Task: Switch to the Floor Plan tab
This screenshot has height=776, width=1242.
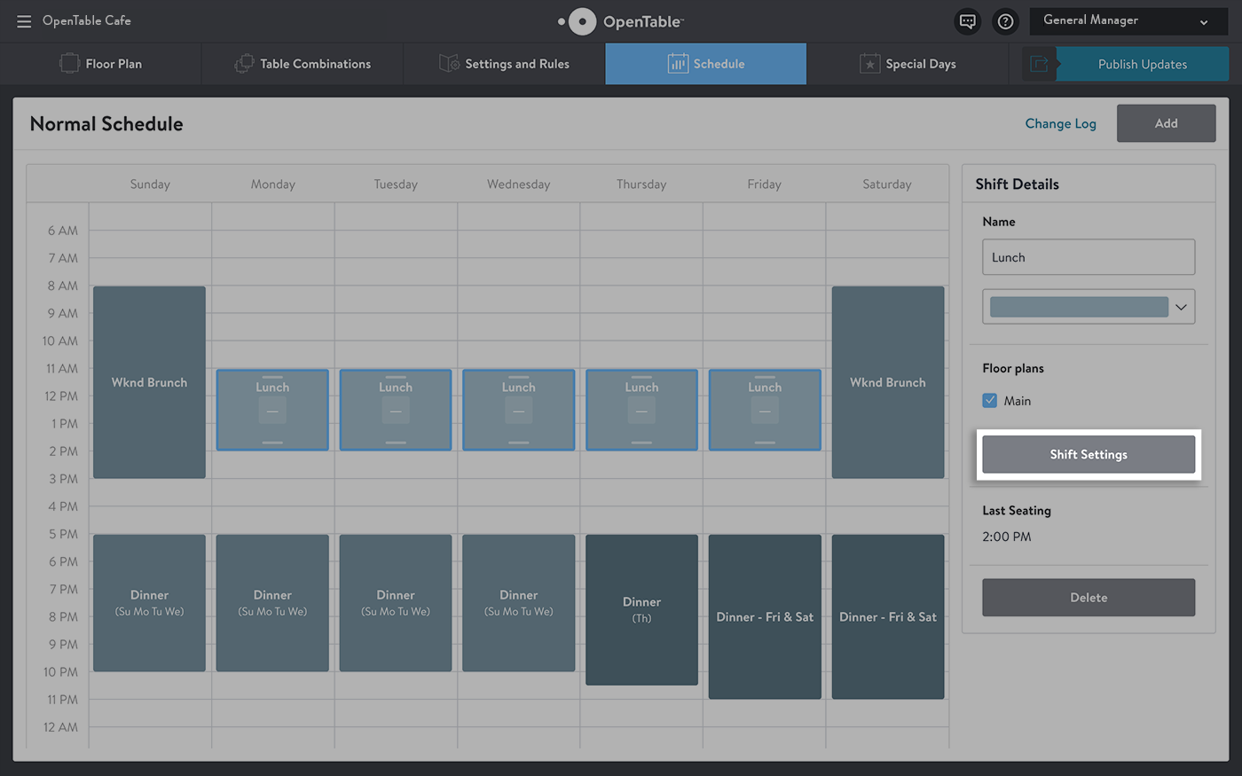Action: pos(101,64)
